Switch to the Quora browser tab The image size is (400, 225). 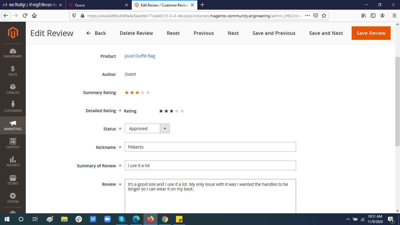click(x=97, y=5)
